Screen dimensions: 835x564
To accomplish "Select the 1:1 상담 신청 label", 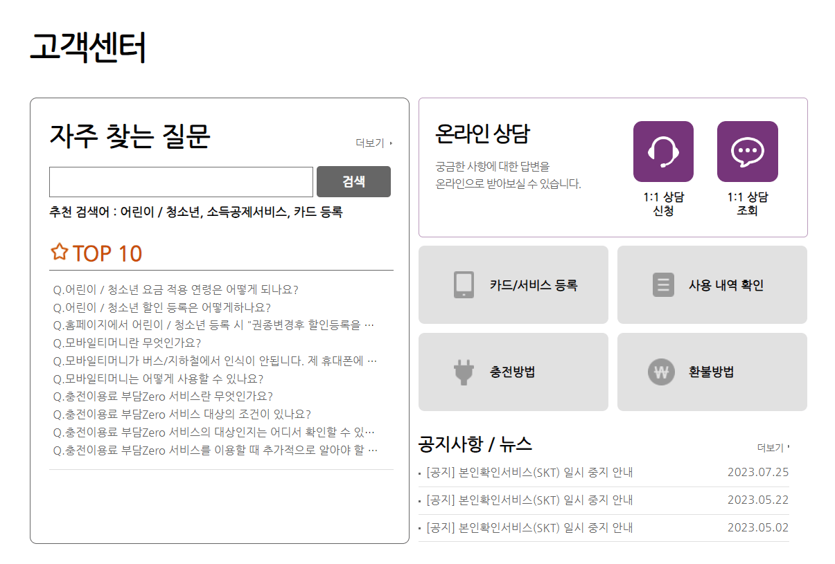I will (x=663, y=203).
